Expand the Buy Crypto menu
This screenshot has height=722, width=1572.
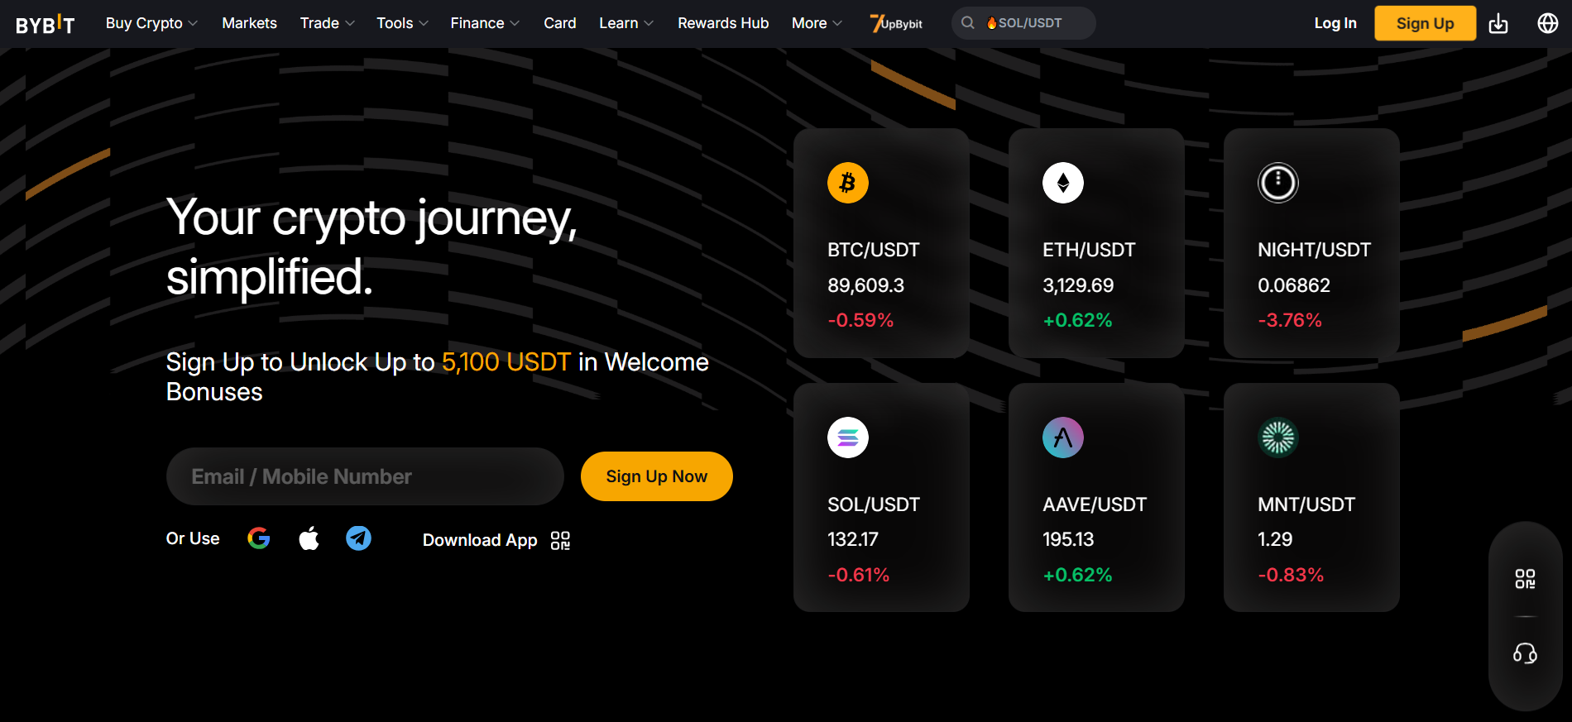click(151, 23)
